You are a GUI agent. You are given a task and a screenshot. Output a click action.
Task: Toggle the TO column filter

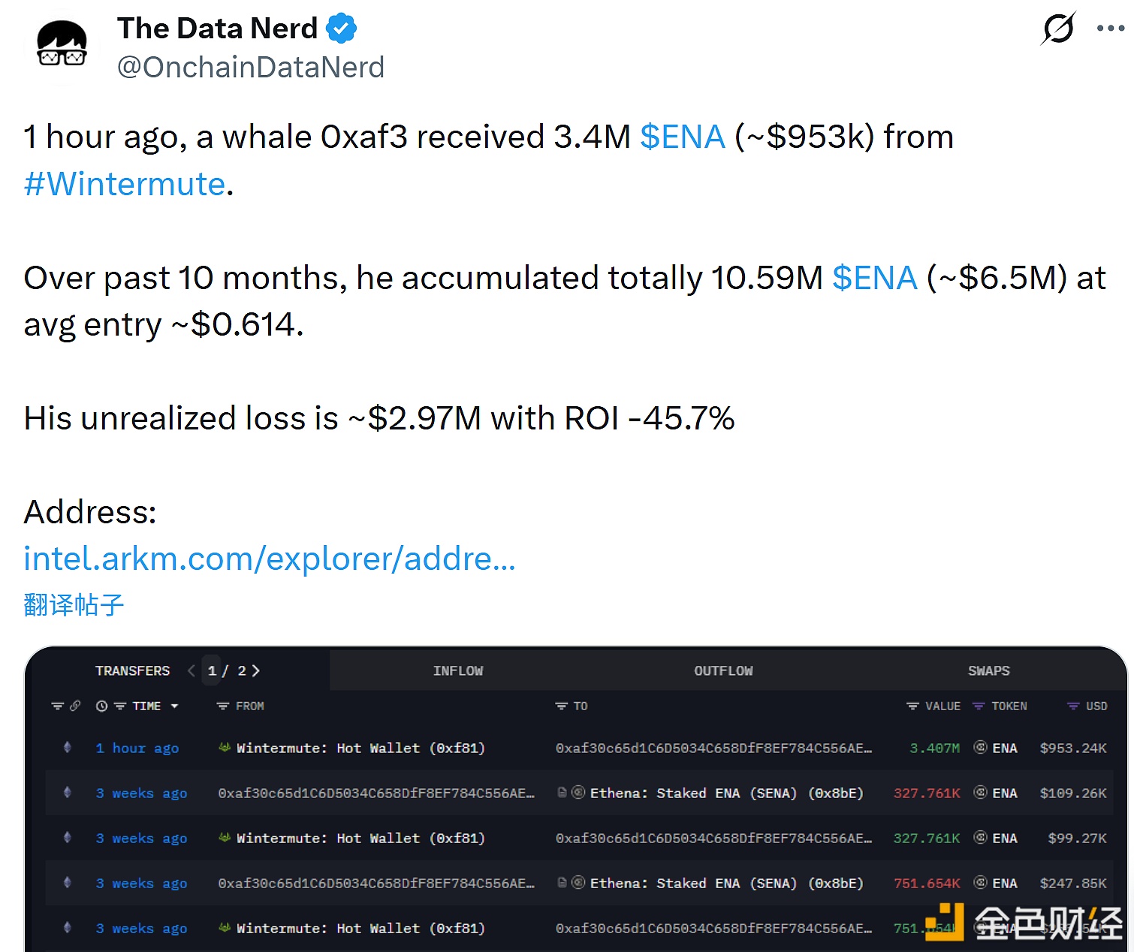[x=561, y=706]
